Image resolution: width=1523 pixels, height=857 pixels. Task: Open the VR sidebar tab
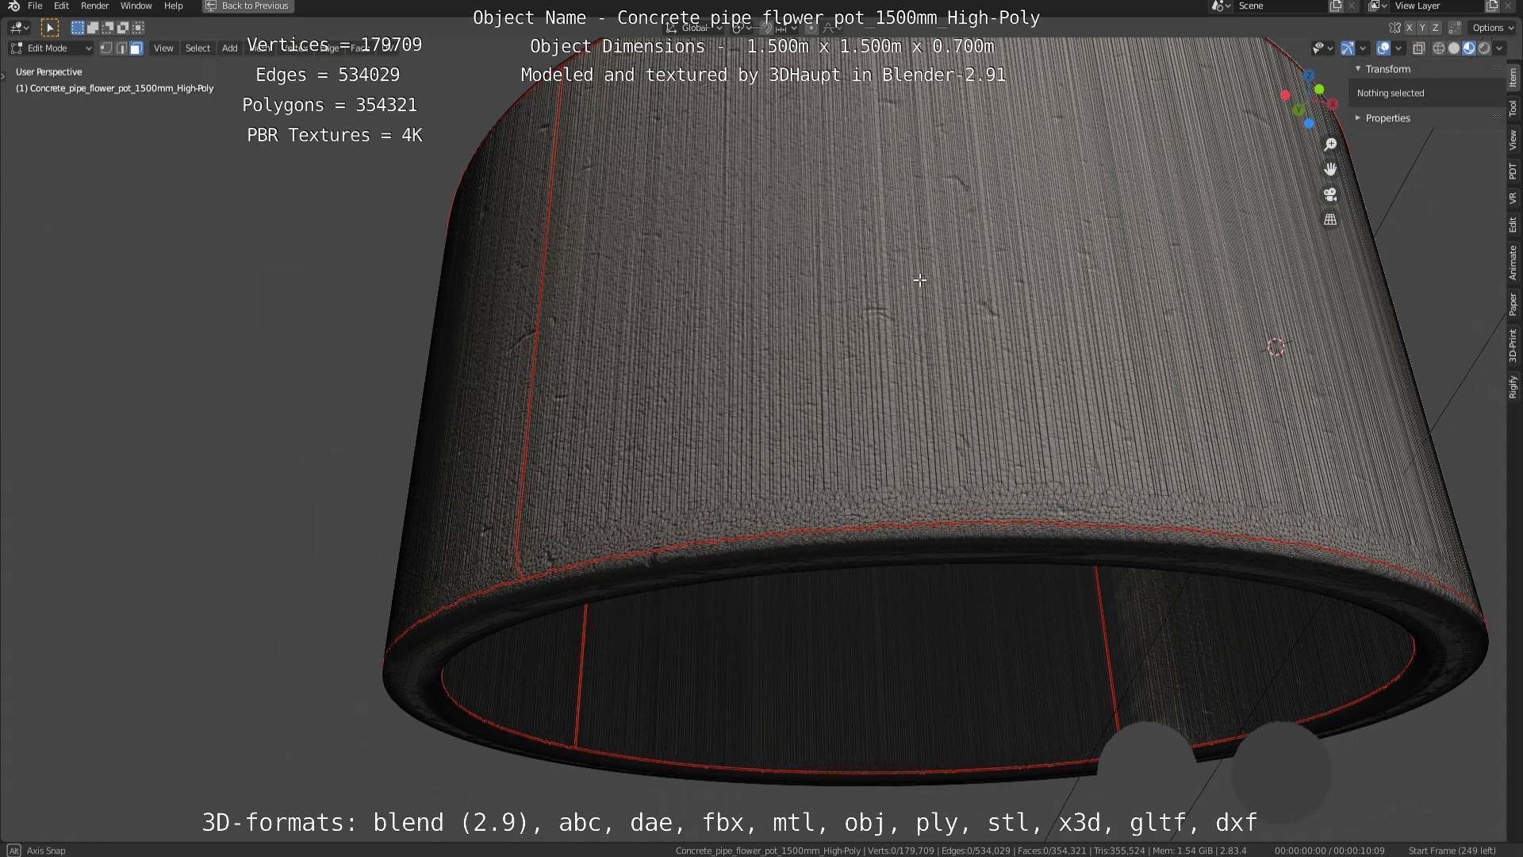tap(1513, 198)
